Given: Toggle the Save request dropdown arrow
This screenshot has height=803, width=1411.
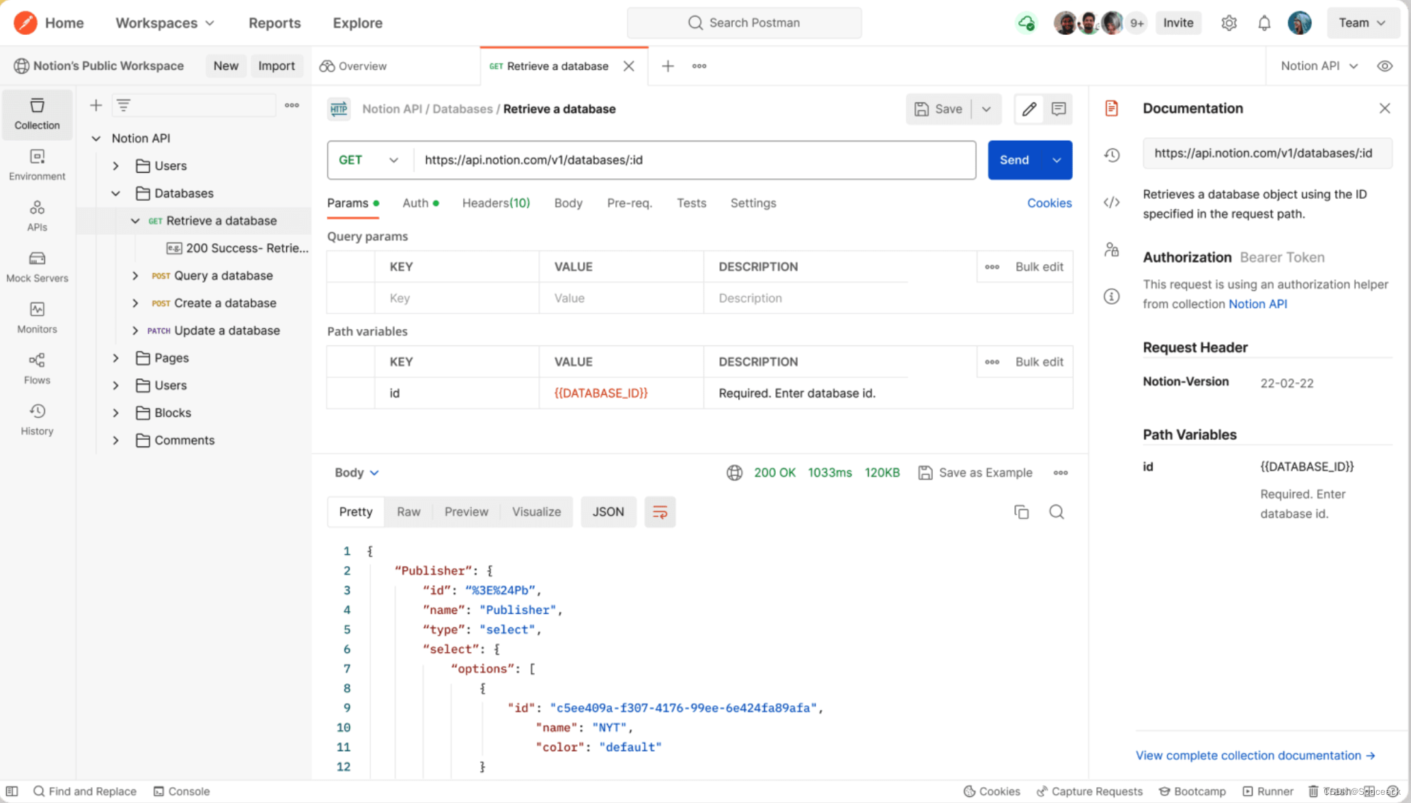Looking at the screenshot, I should (986, 109).
